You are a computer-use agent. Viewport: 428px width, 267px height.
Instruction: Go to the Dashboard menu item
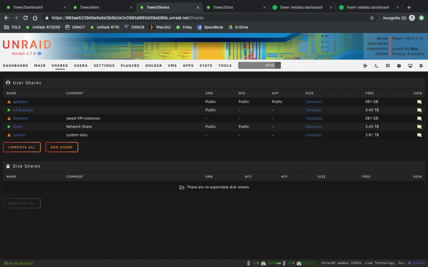point(15,66)
